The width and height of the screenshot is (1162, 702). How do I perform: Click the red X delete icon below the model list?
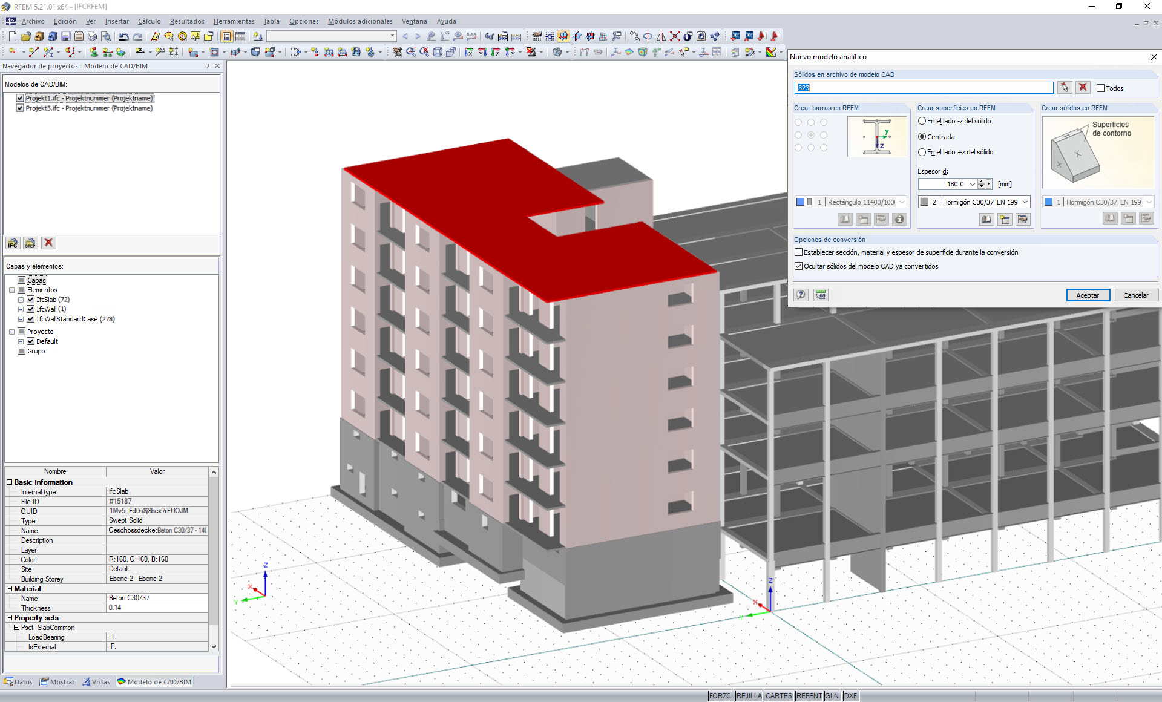click(48, 243)
